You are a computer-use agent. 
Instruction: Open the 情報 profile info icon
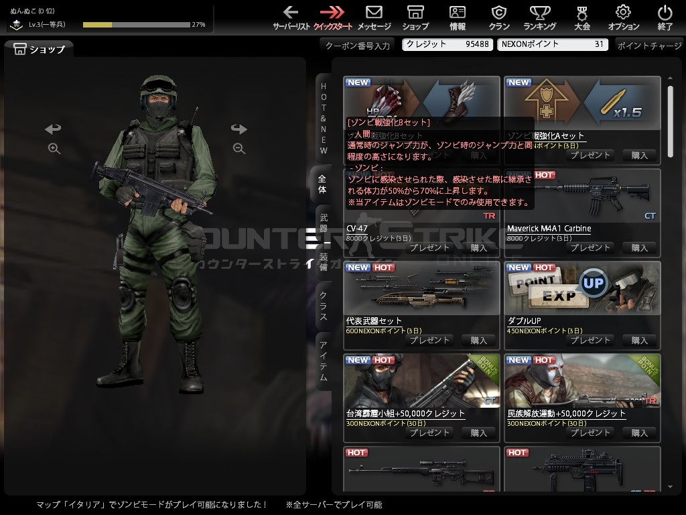click(x=458, y=18)
